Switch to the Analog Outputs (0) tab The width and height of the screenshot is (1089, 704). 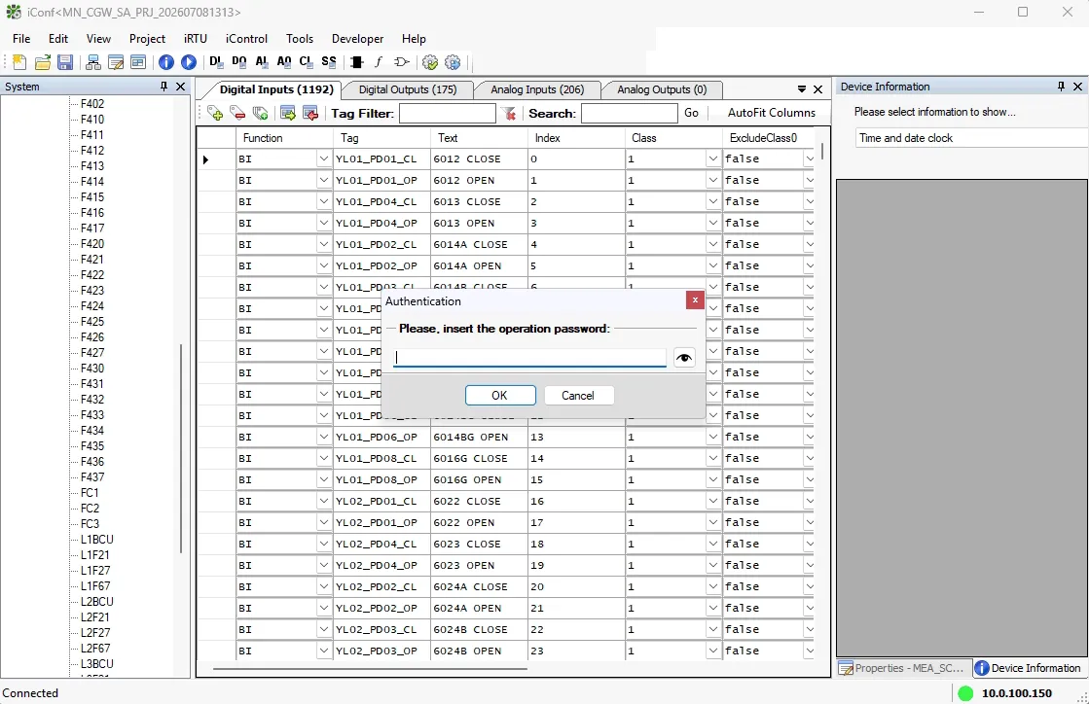[662, 89]
